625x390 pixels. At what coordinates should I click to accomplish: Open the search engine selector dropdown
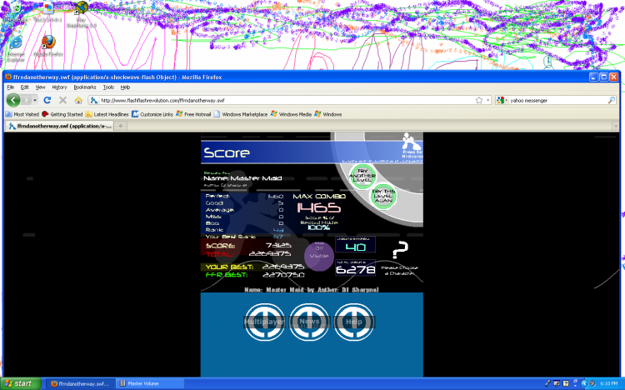502,100
